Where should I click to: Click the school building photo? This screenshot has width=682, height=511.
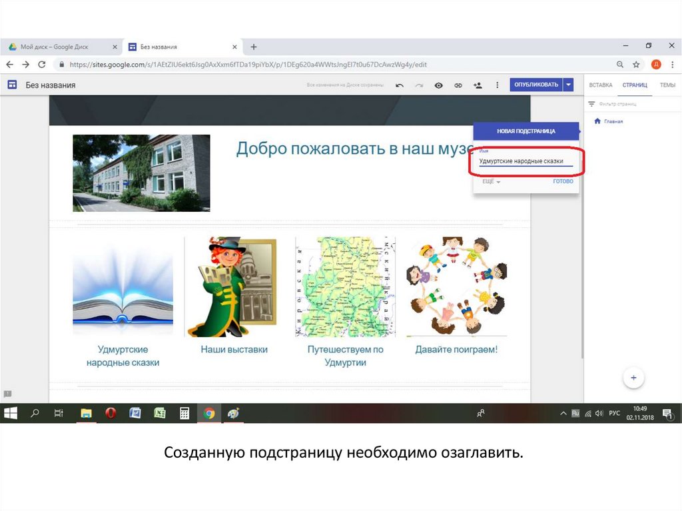(x=141, y=173)
